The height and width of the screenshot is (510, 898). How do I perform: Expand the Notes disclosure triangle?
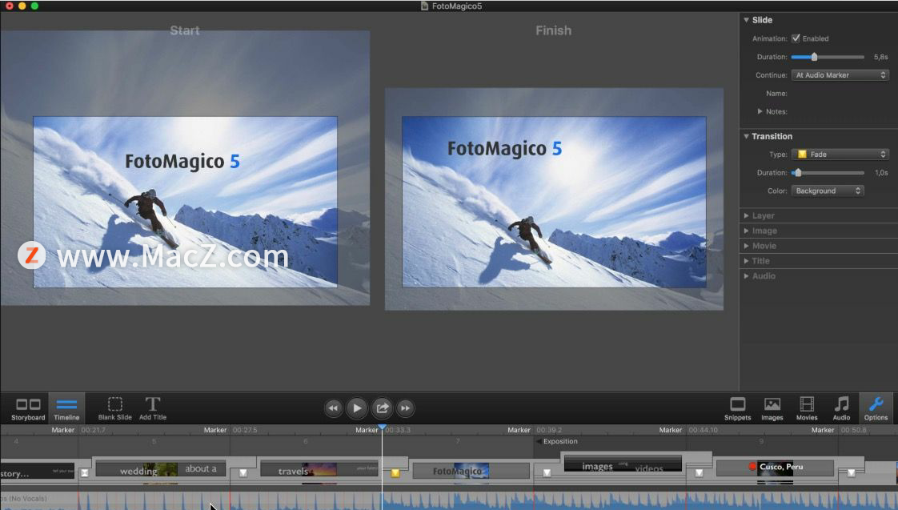(x=760, y=111)
